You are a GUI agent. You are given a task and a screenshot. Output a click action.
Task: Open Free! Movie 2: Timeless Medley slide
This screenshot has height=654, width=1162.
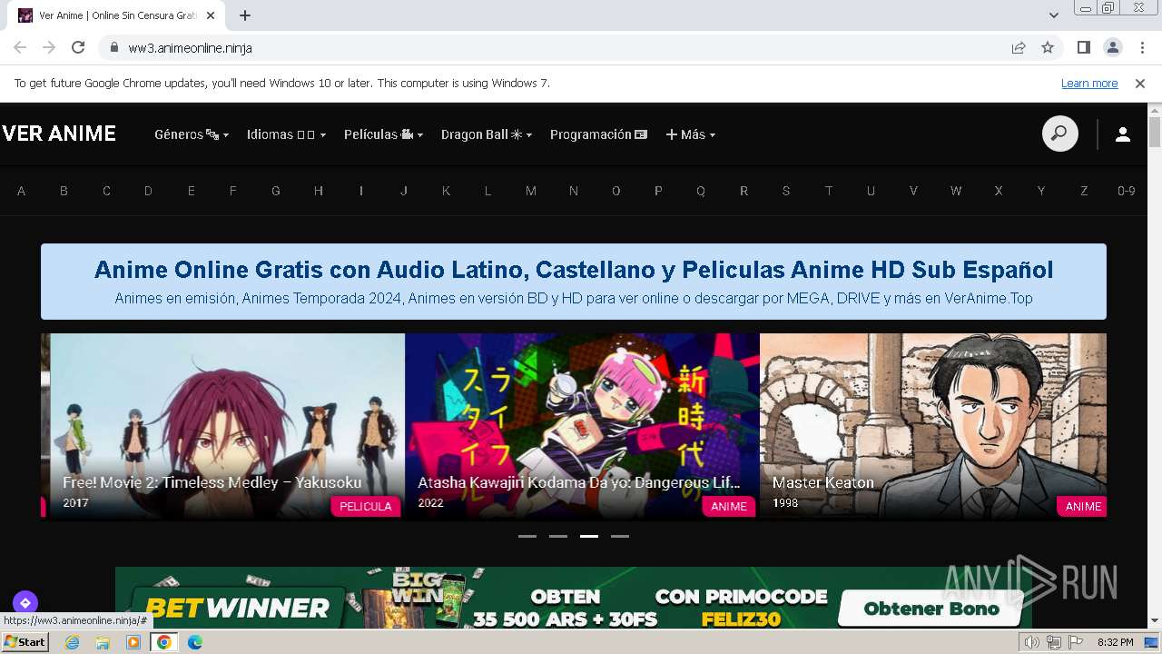[227, 426]
